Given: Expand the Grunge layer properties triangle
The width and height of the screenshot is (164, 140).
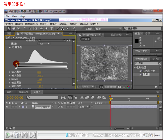Looking at the screenshot, I should pyautogui.click(x=20, y=107).
